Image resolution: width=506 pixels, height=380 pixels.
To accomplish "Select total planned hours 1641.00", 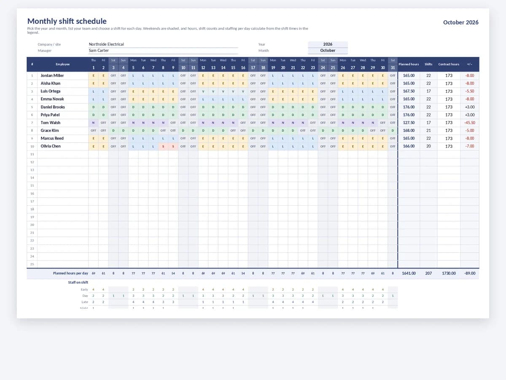I will pyautogui.click(x=409, y=274).
